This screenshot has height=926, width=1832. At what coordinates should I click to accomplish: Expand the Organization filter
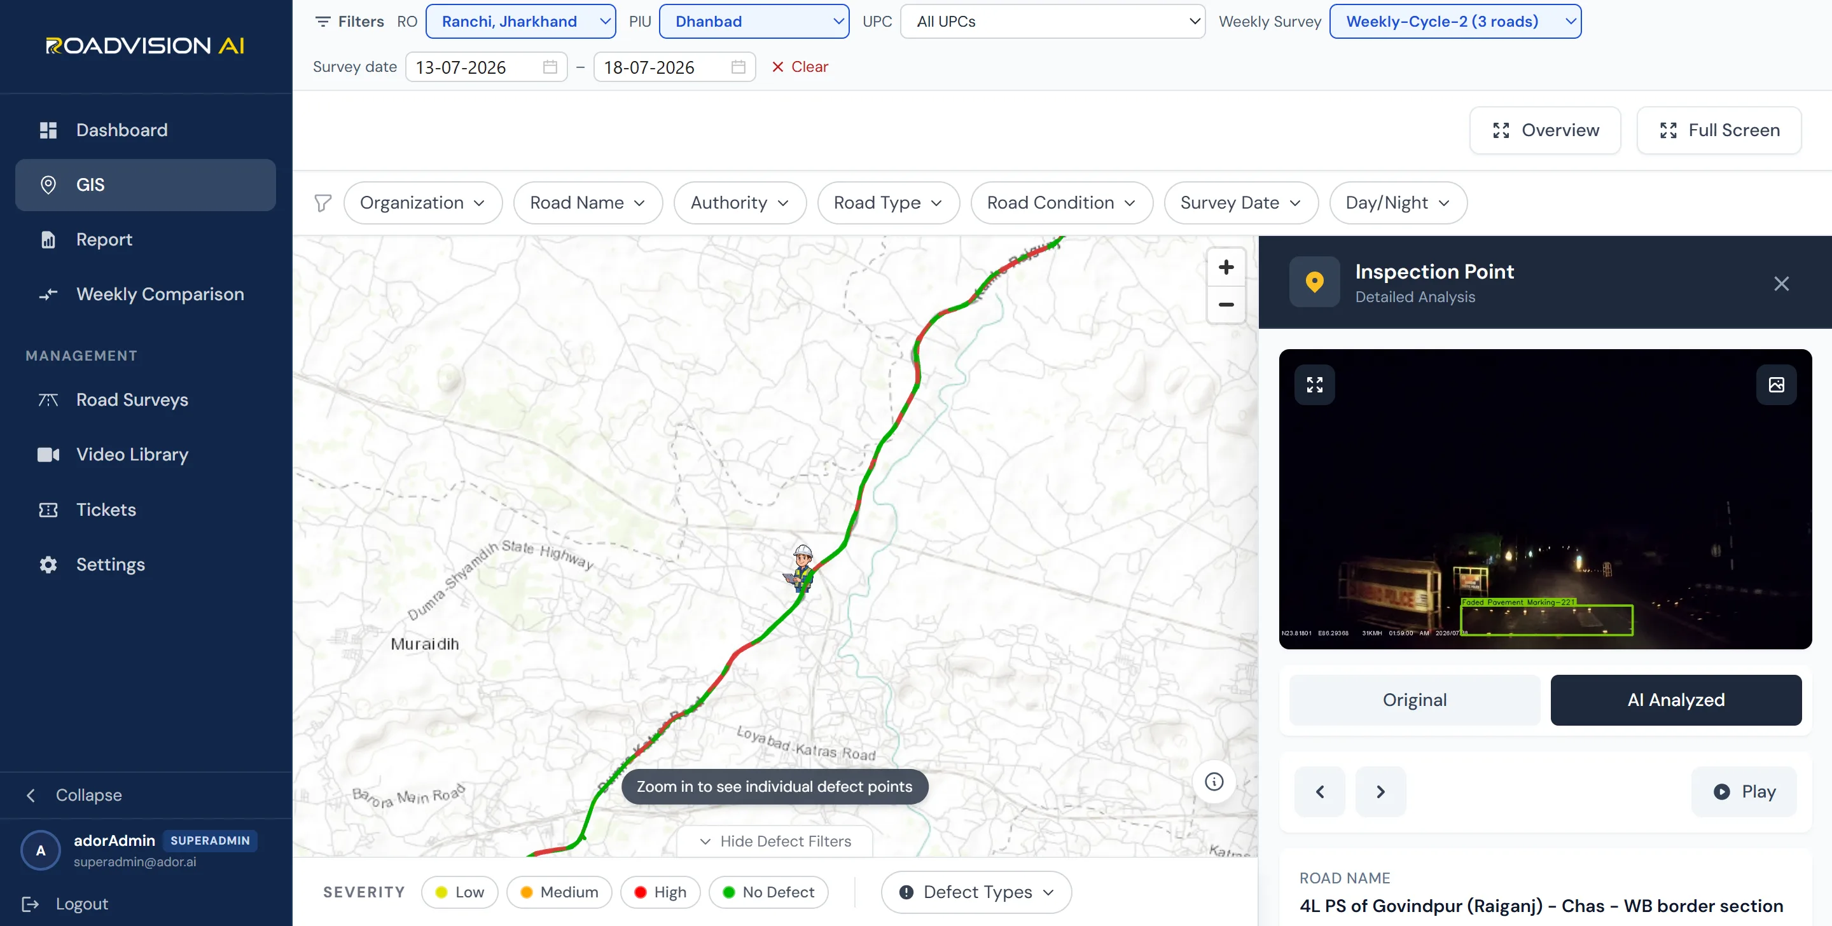point(422,203)
